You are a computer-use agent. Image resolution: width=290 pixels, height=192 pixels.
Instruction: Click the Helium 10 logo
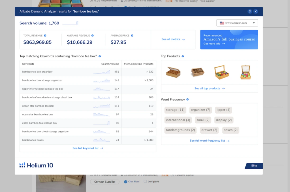point(36,165)
